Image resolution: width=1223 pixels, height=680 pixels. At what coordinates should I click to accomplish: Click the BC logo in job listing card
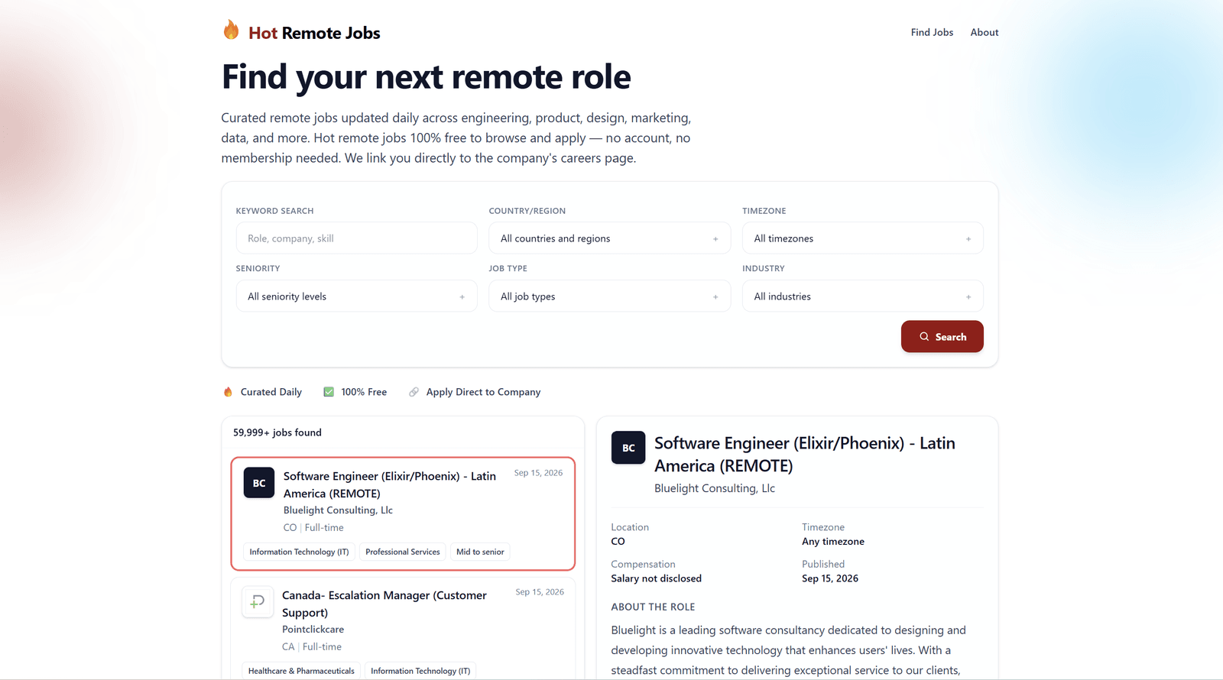(259, 483)
